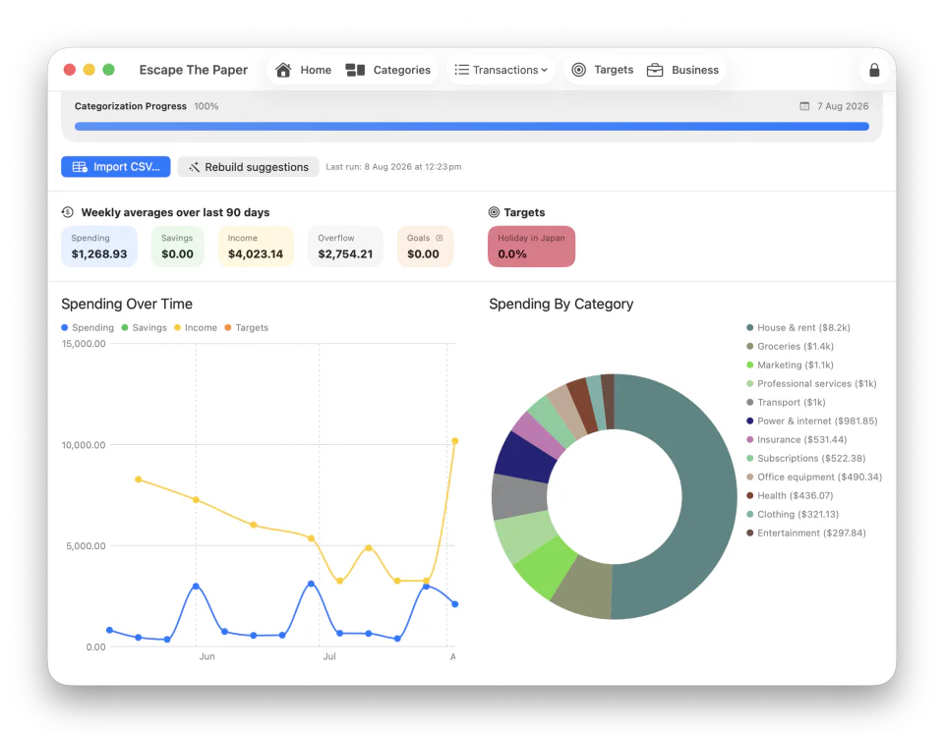Click the small icon on Goals card
The height and width of the screenshot is (733, 944).
coord(440,238)
